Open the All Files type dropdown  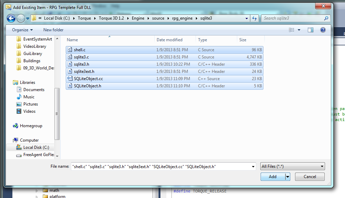pyautogui.click(x=293, y=166)
